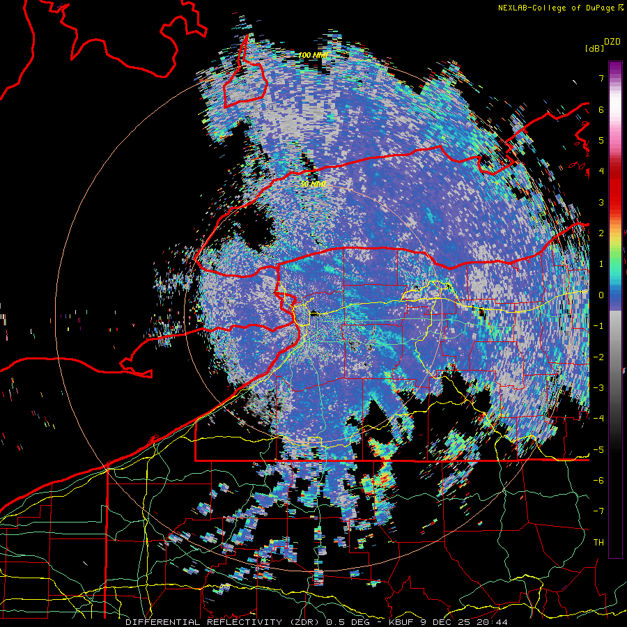Click the 2 value on the color scale

click(601, 233)
